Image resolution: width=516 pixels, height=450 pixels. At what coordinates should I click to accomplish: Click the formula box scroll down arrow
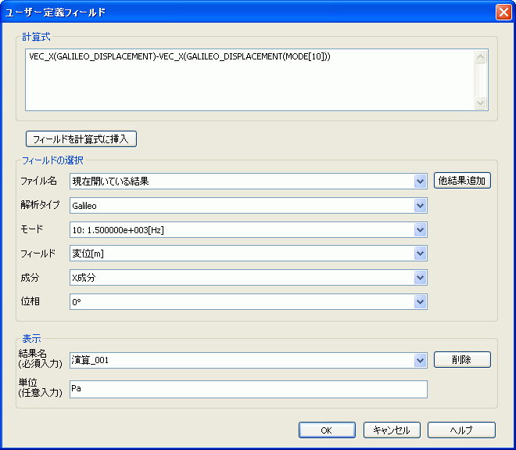[x=481, y=103]
